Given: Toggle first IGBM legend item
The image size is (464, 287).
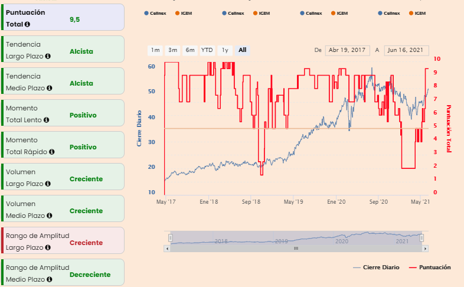Looking at the screenshot, I should point(184,14).
